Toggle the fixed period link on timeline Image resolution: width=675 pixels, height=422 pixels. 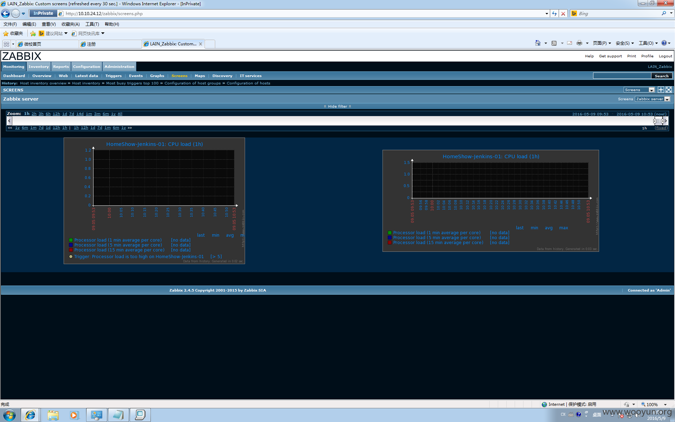661,128
